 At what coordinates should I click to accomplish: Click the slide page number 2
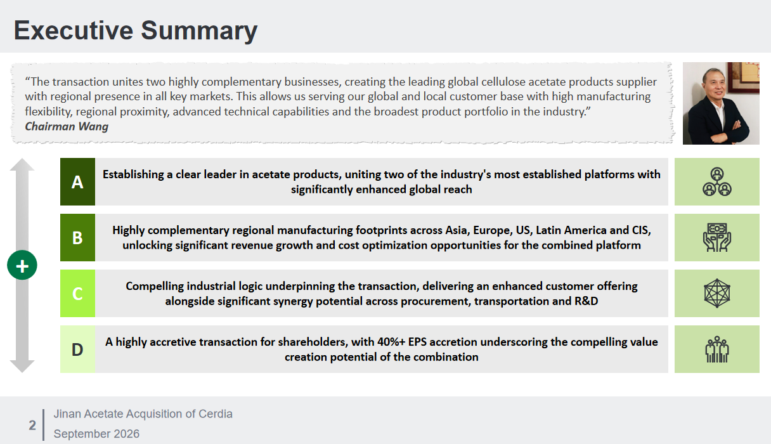[32, 425]
